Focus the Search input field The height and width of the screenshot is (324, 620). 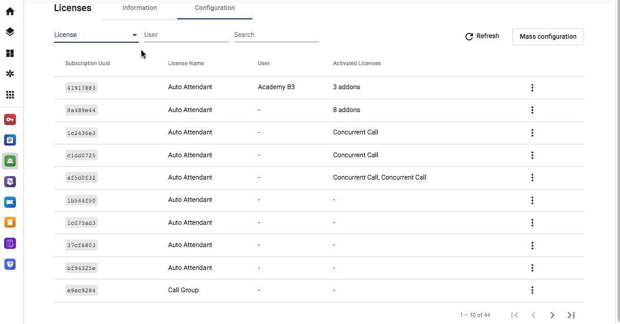click(276, 35)
